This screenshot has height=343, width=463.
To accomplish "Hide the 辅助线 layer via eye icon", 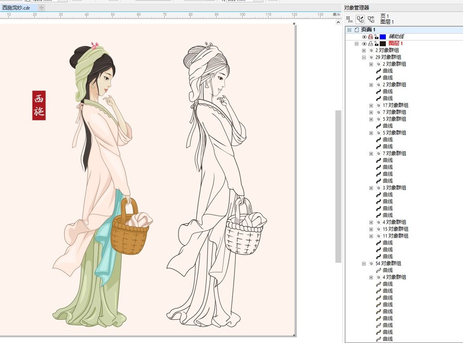I will tap(364, 37).
